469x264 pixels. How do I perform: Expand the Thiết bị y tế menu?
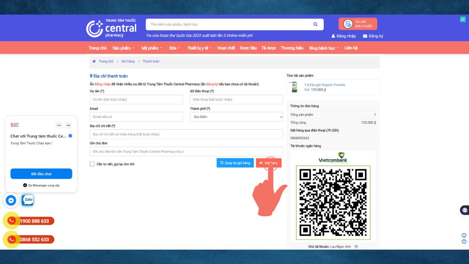pyautogui.click(x=199, y=48)
